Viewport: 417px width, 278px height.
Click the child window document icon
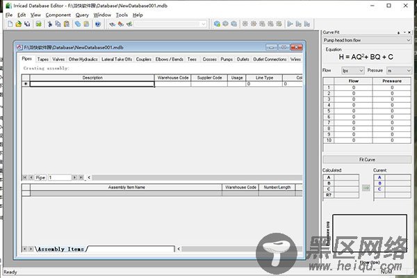click(19, 47)
